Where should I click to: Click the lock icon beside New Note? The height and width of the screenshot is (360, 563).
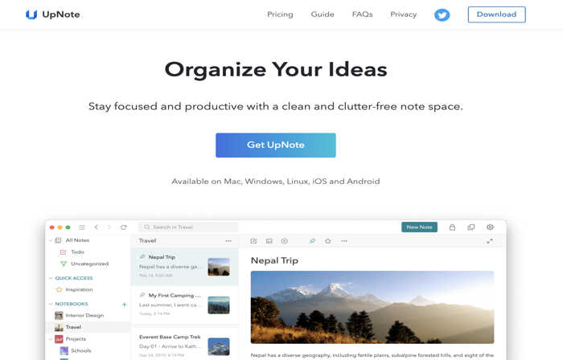[x=452, y=227]
